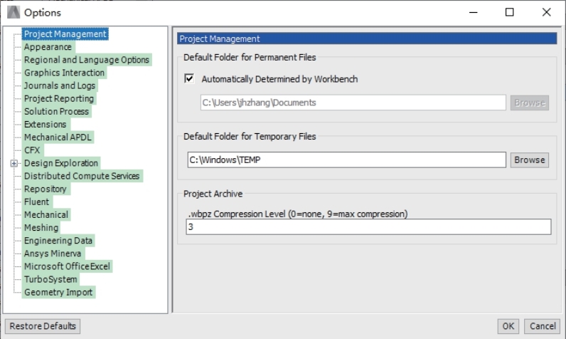Expand the Design Exploration tree node
The width and height of the screenshot is (566, 339).
(14, 163)
